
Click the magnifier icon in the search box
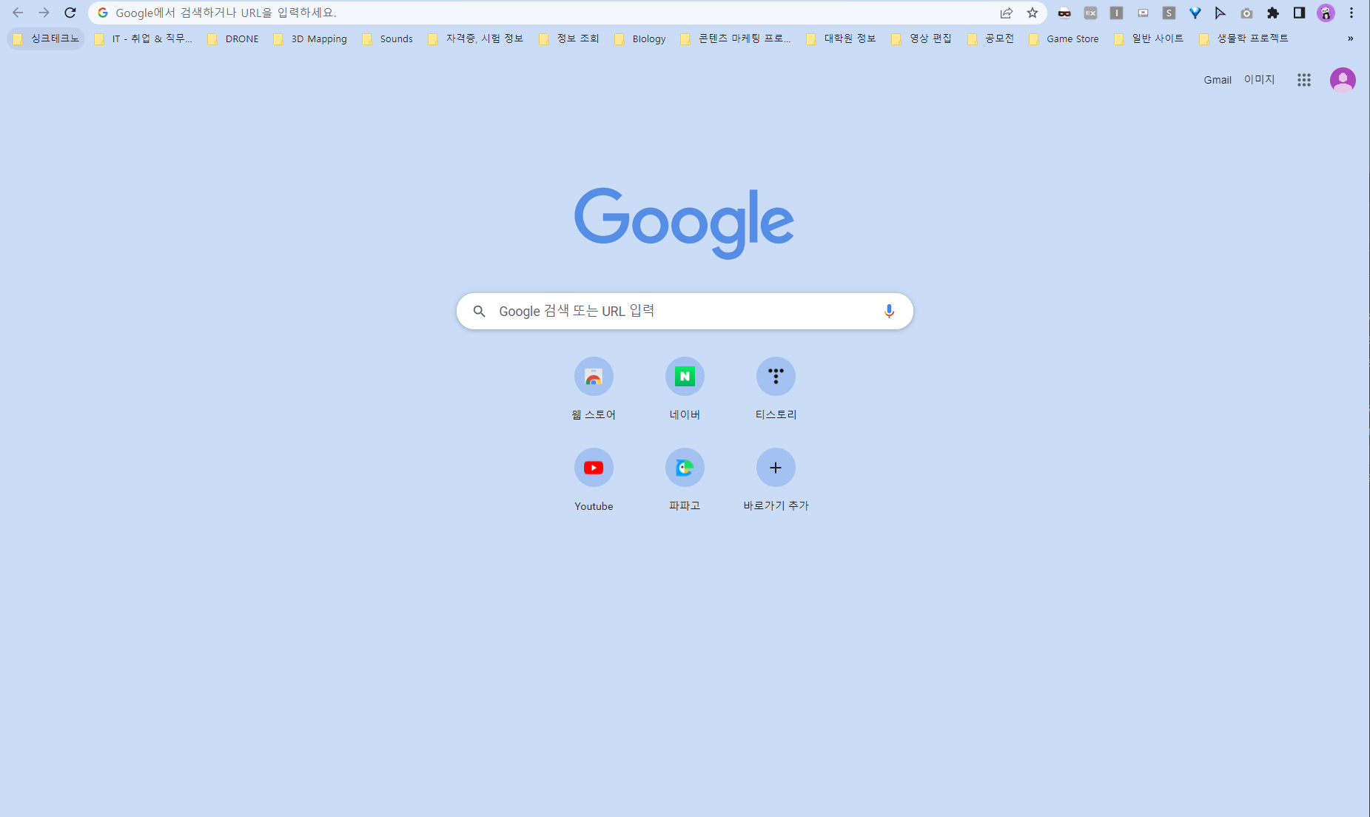[480, 312]
